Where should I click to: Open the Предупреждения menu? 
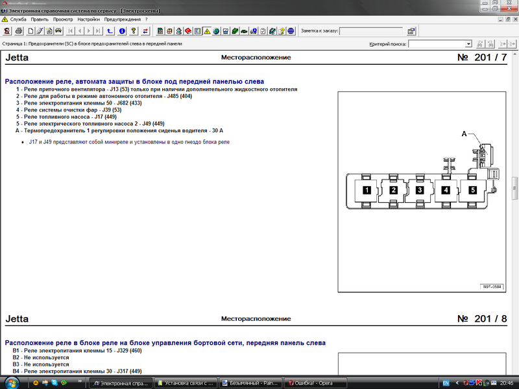(x=123, y=19)
